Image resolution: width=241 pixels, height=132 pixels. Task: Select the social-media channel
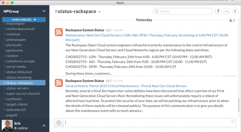click(15, 67)
